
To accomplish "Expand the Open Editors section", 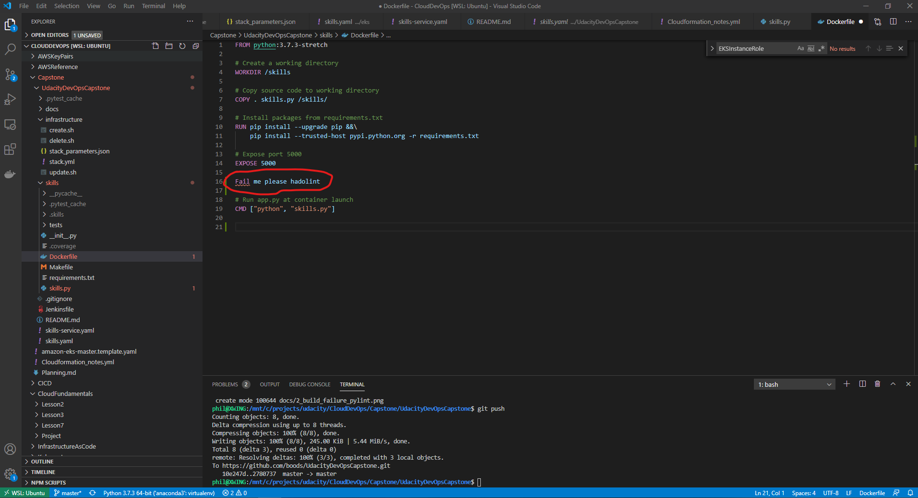I will (112, 35).
